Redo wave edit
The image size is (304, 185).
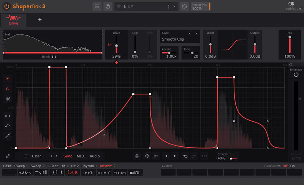[193, 156]
